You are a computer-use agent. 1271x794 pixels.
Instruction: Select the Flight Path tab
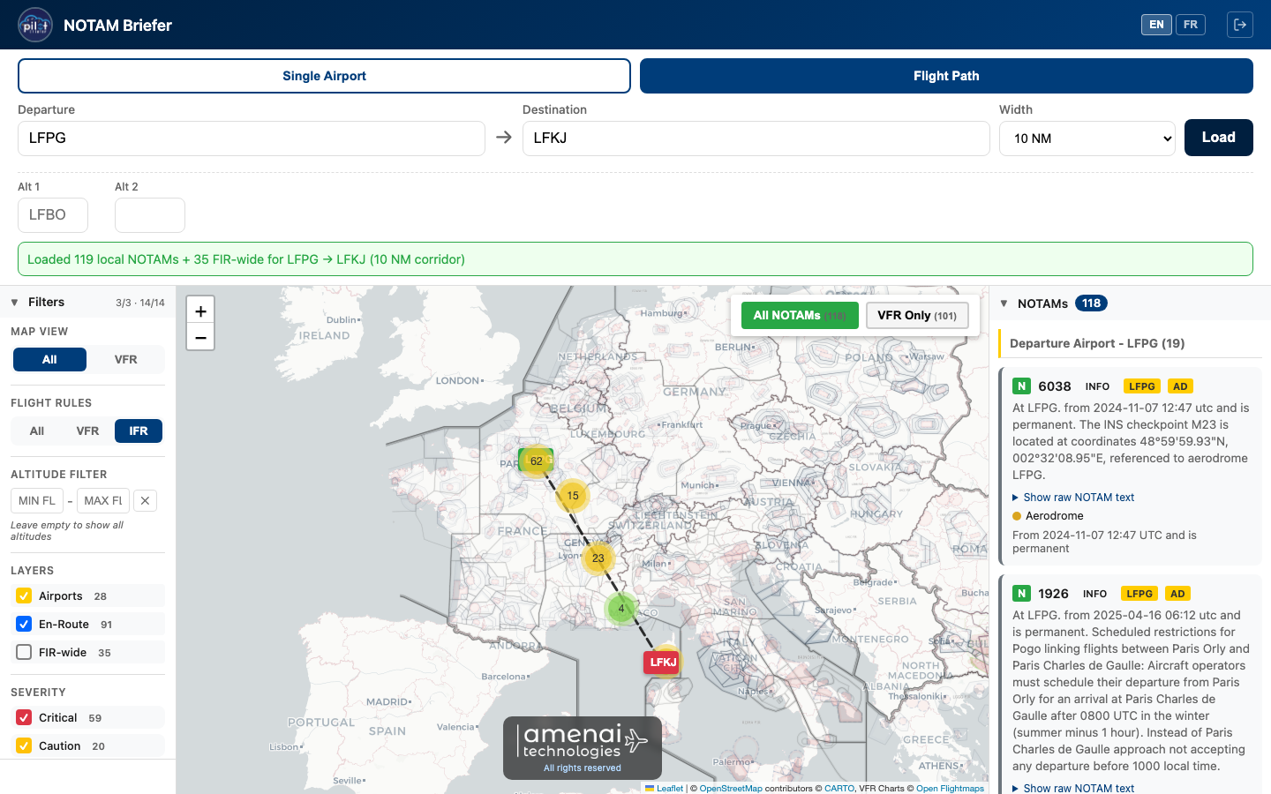pyautogui.click(x=946, y=76)
